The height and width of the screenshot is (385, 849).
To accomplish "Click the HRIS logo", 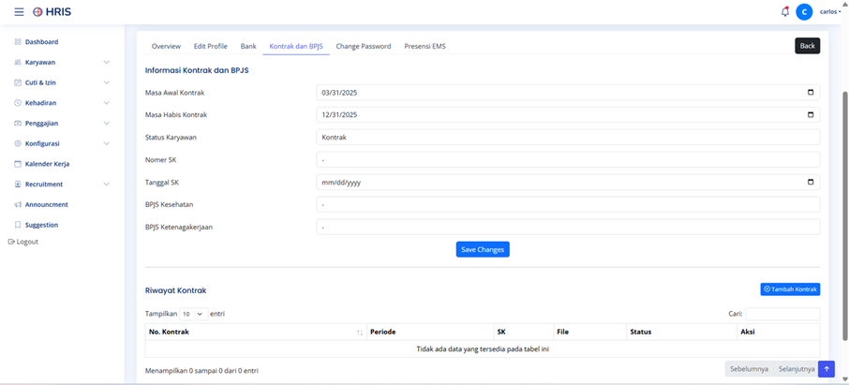I will point(52,12).
